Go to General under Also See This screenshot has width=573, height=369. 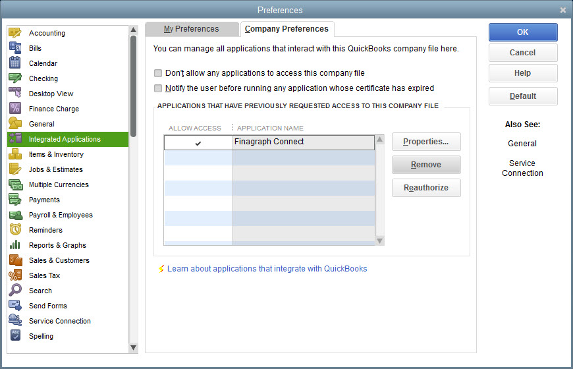pyautogui.click(x=522, y=144)
